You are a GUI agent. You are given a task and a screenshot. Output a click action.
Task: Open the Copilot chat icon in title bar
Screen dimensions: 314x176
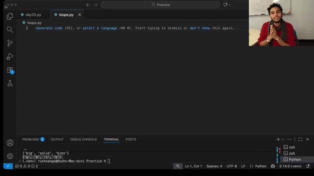pos(225,5)
